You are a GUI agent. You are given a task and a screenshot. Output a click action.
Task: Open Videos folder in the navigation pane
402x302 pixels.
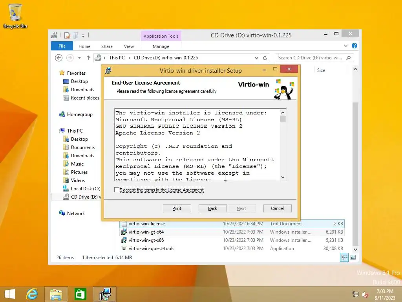(x=78, y=180)
